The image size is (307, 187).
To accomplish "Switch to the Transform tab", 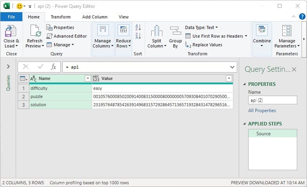I will pyautogui.click(x=60, y=17).
